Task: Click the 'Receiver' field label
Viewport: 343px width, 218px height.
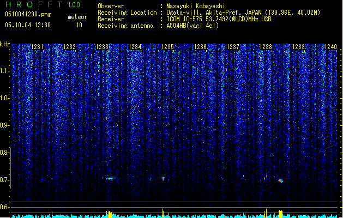Action: [111, 19]
